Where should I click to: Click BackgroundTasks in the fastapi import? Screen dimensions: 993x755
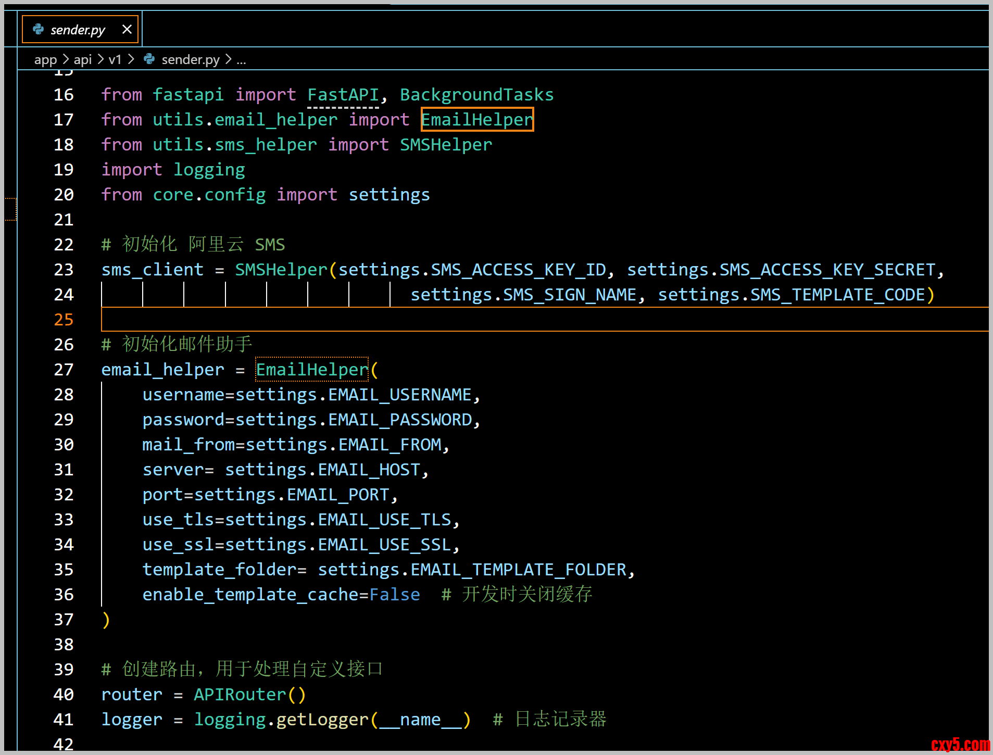click(476, 95)
